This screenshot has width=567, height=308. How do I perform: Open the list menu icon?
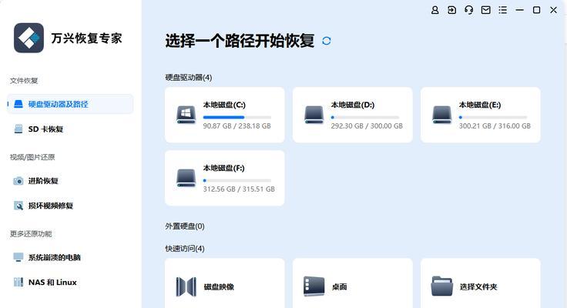pos(502,10)
